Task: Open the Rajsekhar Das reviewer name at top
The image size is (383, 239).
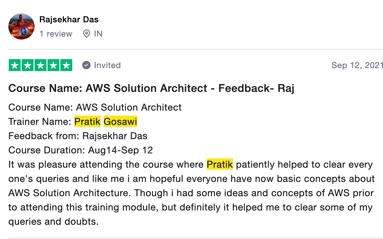Action: pyautogui.click(x=69, y=20)
